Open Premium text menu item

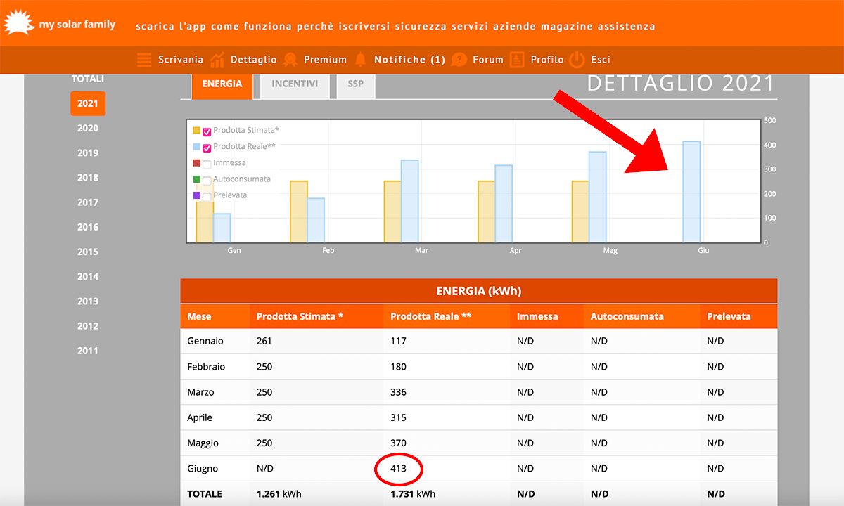tap(326, 60)
